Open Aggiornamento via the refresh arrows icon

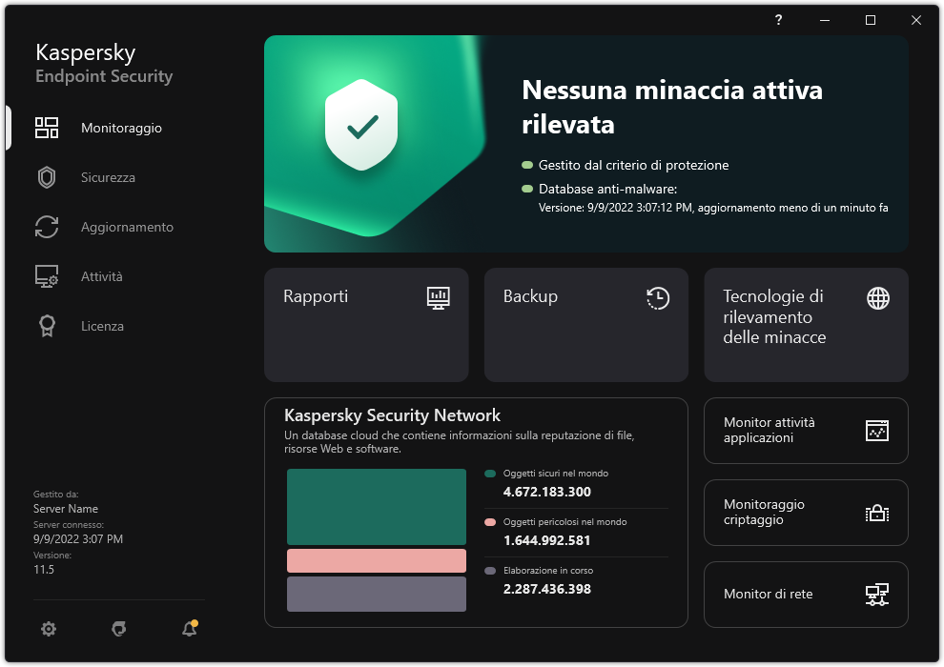pos(46,227)
